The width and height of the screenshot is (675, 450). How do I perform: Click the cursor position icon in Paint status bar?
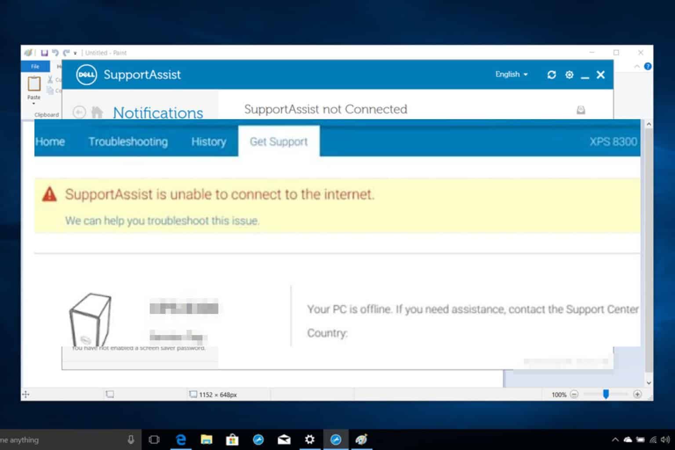26,394
